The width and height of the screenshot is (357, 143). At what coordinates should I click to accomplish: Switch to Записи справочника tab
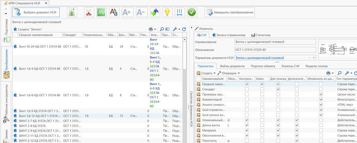pos(228,35)
